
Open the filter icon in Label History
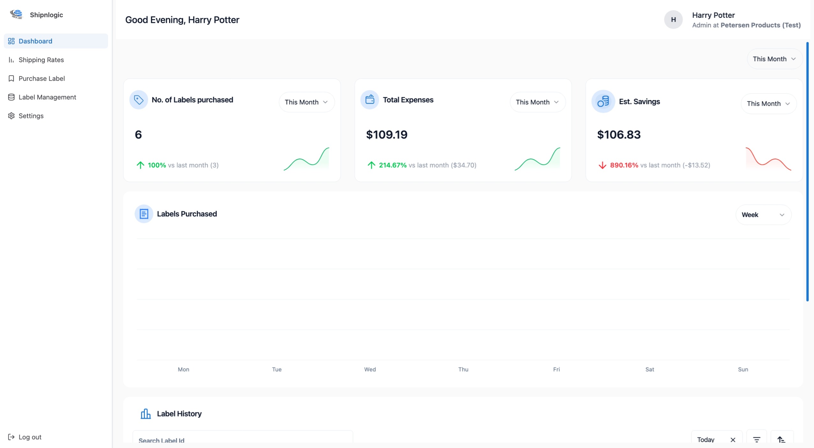pos(756,439)
